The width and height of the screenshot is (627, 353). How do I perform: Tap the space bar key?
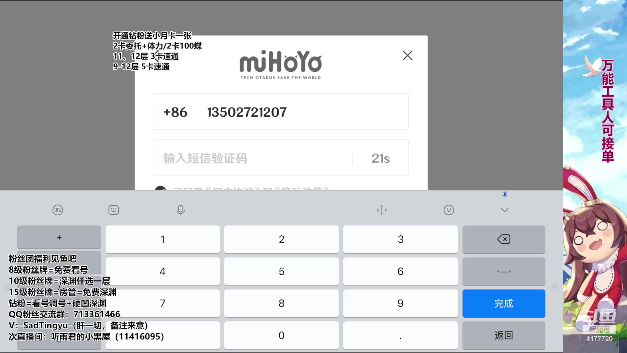pos(504,271)
